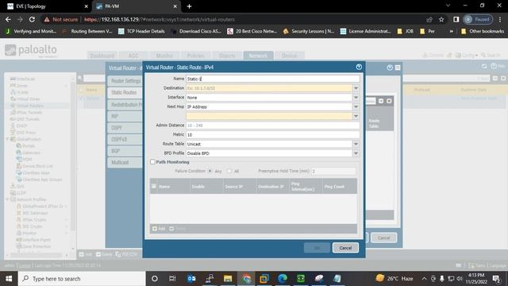Select the All failure condition radio
This screenshot has width=508, height=286.
229,171
